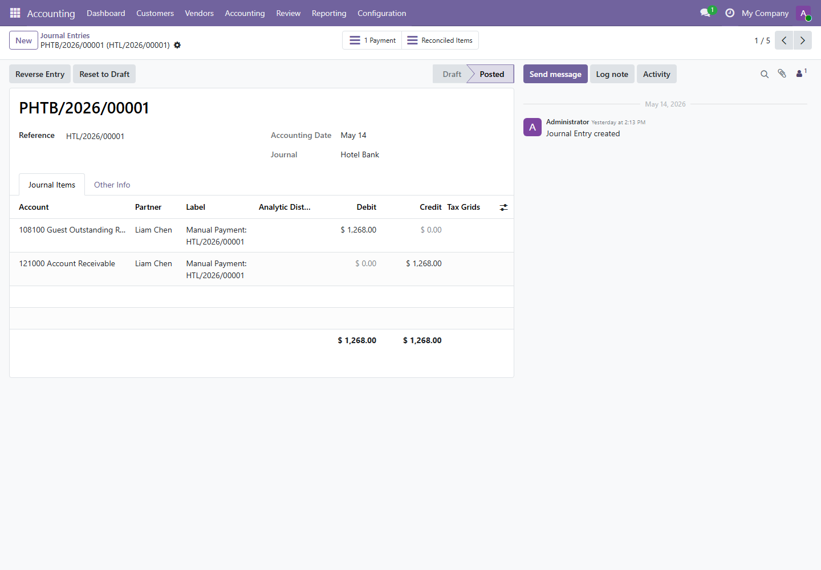Click Reverse Entry button
Screen dimensions: 821x570
(x=40, y=74)
